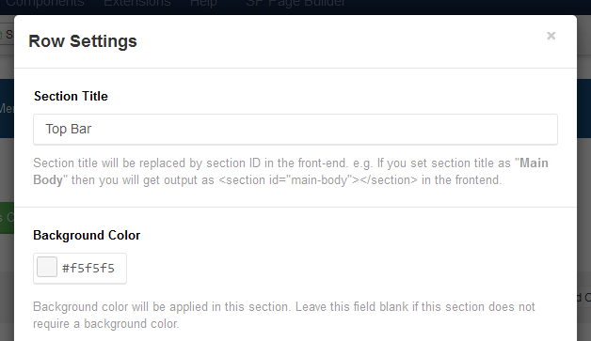This screenshot has width=591, height=341.
Task: Click the Row Settings dialog title
Action: 83,41
